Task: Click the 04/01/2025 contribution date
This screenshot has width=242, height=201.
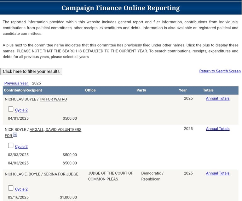Action: (18, 118)
